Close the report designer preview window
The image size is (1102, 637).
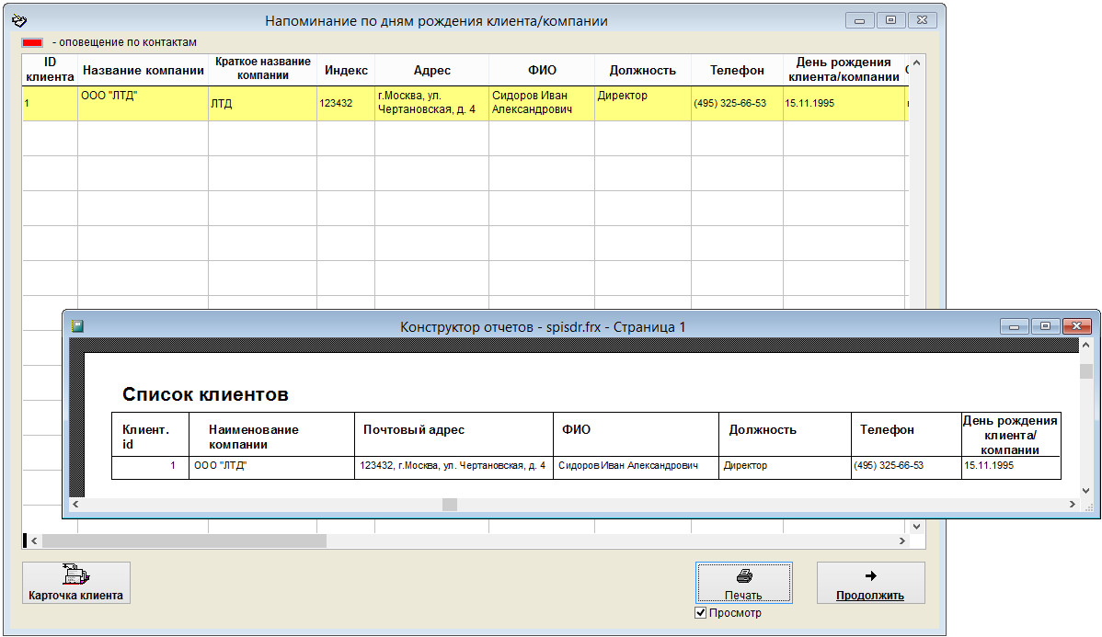click(1075, 326)
